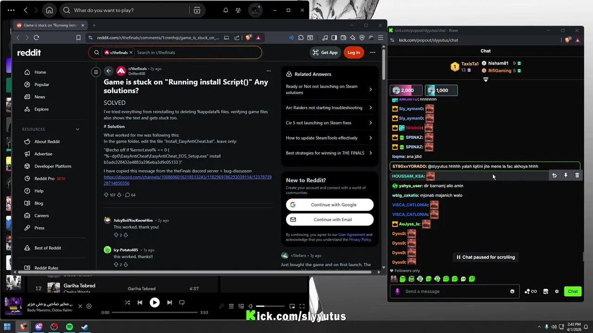593x333 pixels.
Task: Open Brave Leo AI sparkle icon
Action: coord(353,38)
